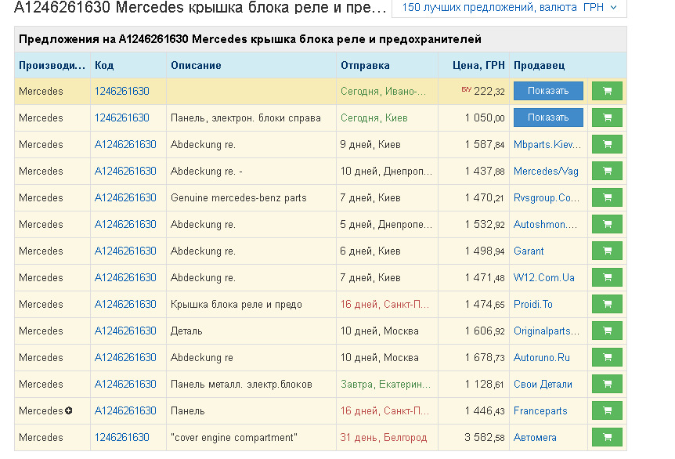Add the 1 050,00 Киев offer to cart
Image resolution: width=675 pixels, height=459 pixels.
pyautogui.click(x=607, y=117)
